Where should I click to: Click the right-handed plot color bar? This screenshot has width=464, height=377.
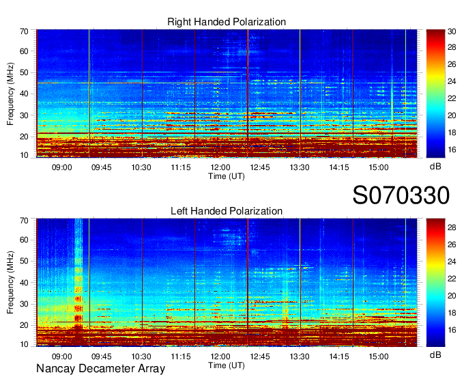coord(435,94)
